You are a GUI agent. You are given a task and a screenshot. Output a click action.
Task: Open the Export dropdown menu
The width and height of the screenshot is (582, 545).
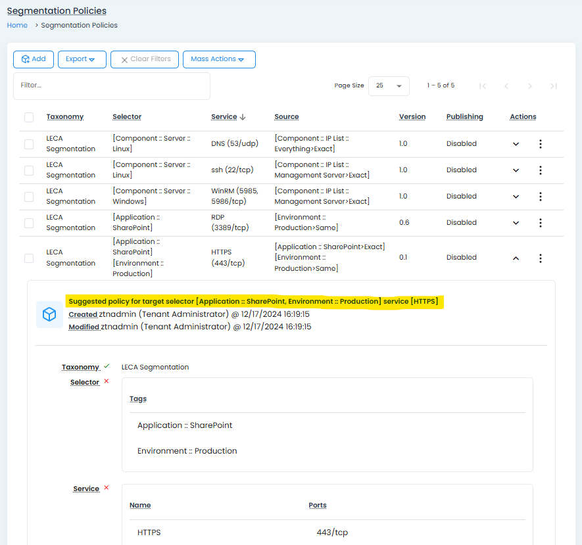tap(82, 59)
